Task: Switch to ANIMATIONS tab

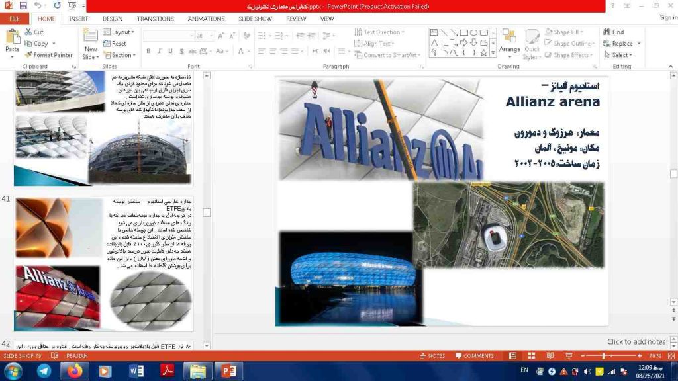Action: point(206,19)
